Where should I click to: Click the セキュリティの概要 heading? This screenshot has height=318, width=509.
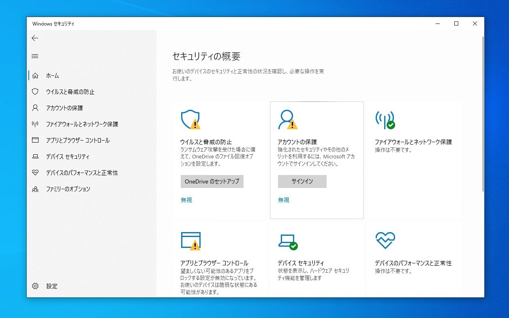(206, 56)
